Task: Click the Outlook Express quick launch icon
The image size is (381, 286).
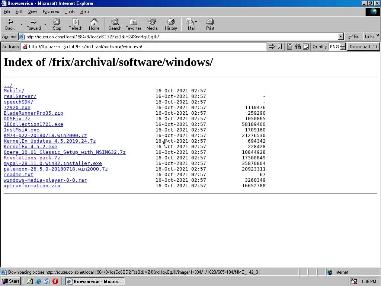Action: pyautogui.click(x=47, y=282)
